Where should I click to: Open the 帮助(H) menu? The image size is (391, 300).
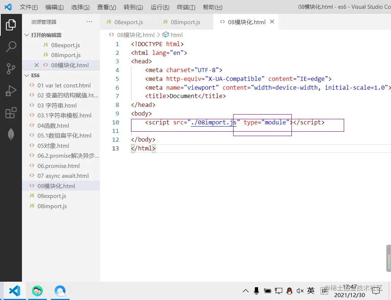coord(212,7)
